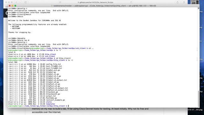Click 'total 204' line
Viewport: 204px width, 115px height.
[x=13, y=62]
